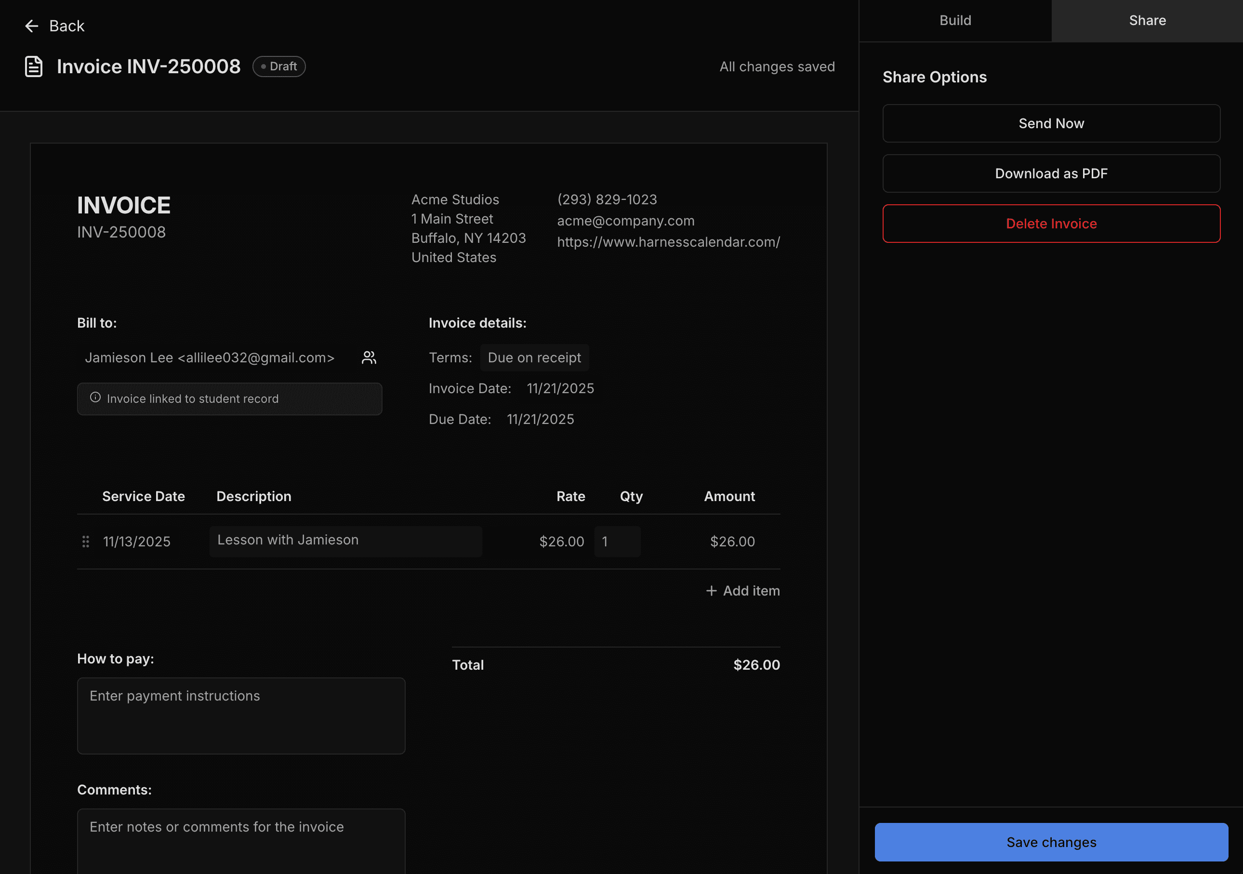The image size is (1243, 874).
Task: Click Download as PDF
Action: tap(1051, 173)
